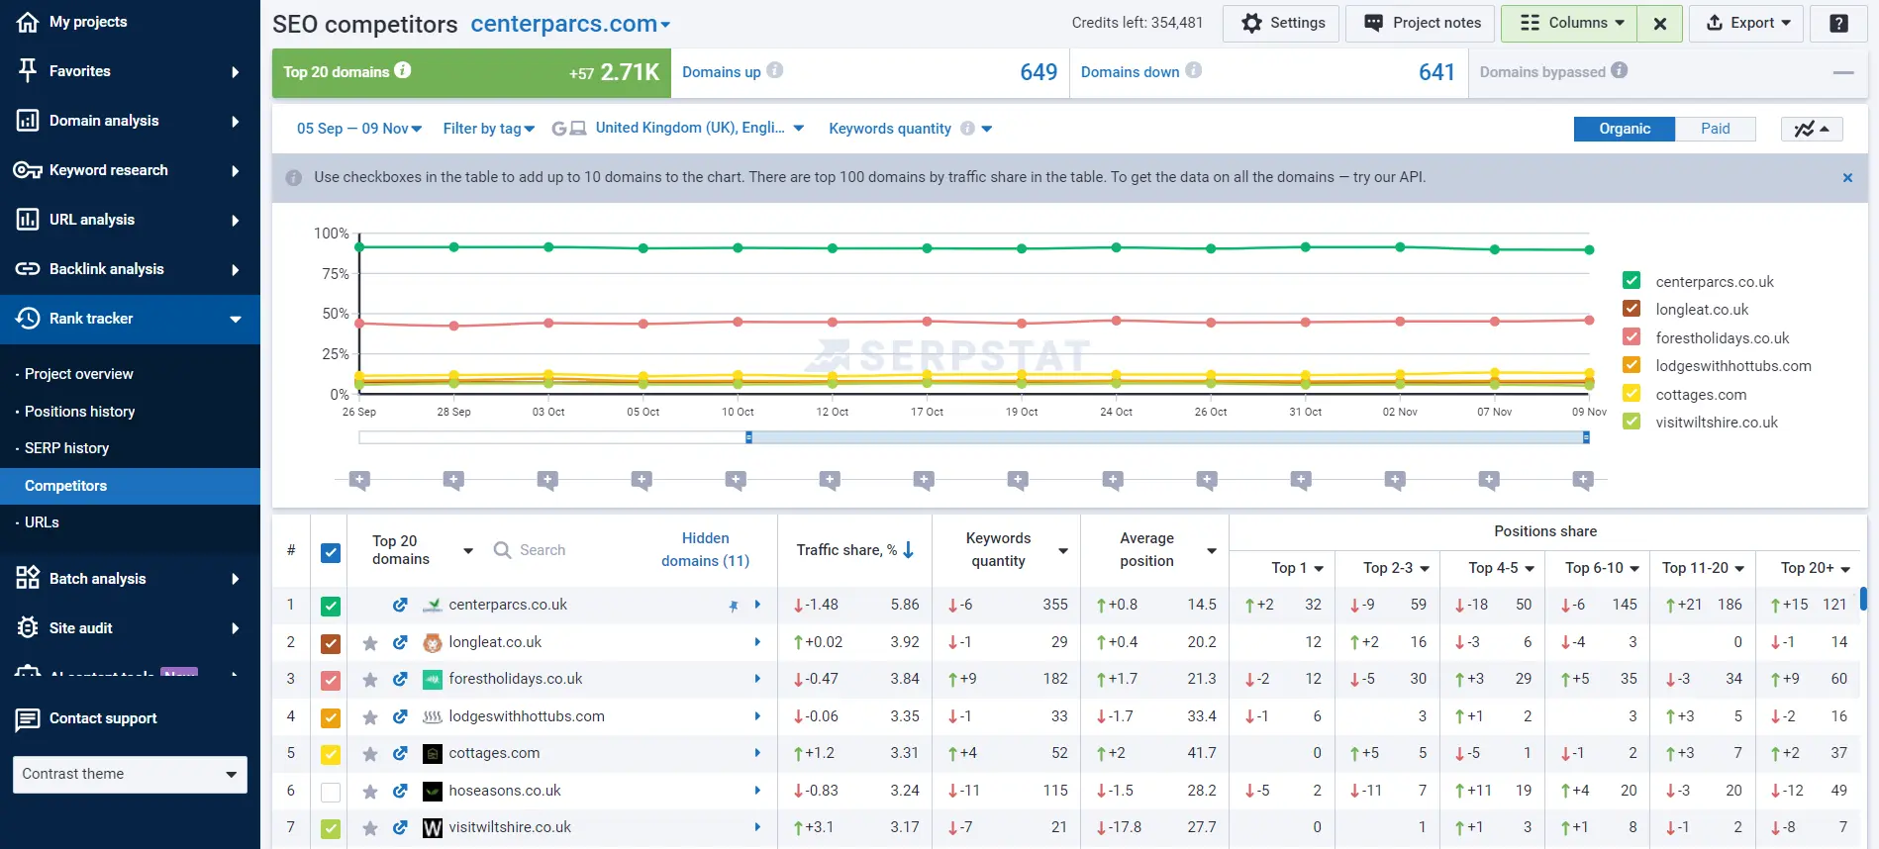
Task: Toggle the select-all checkbox in table header
Action: tap(331, 553)
